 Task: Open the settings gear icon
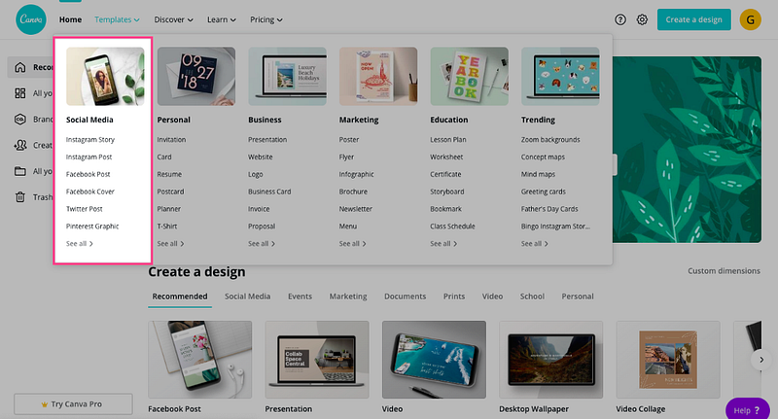642,19
